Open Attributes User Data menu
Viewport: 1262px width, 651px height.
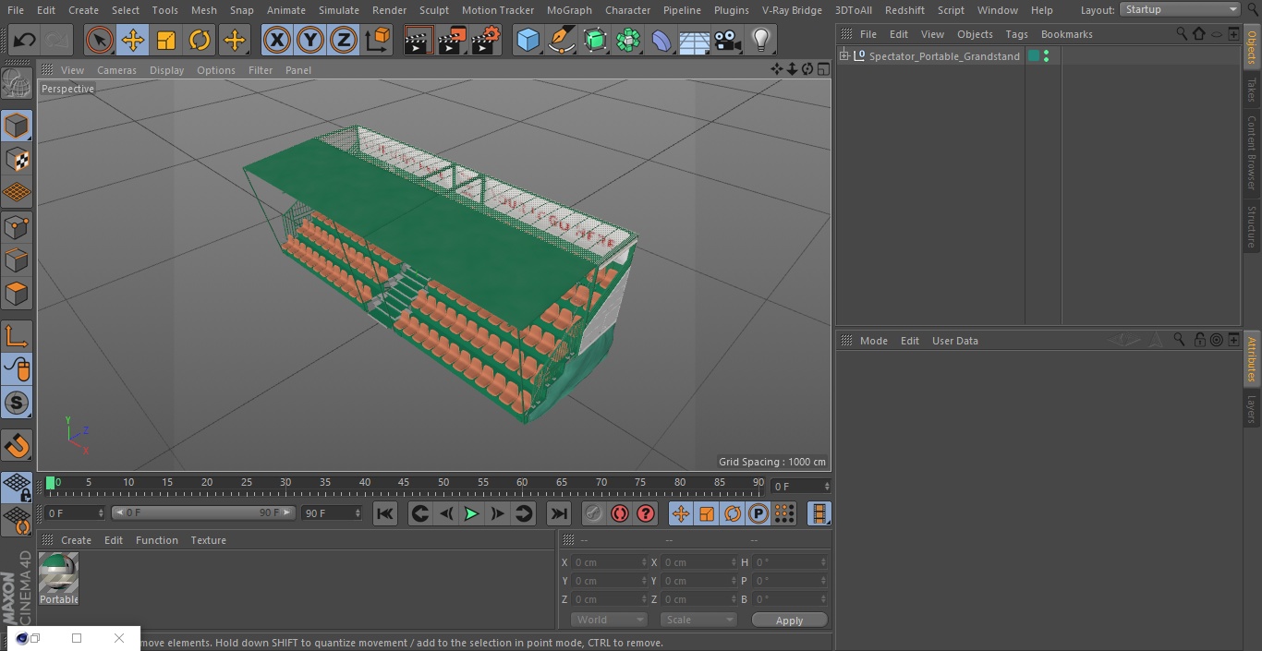[x=954, y=341]
